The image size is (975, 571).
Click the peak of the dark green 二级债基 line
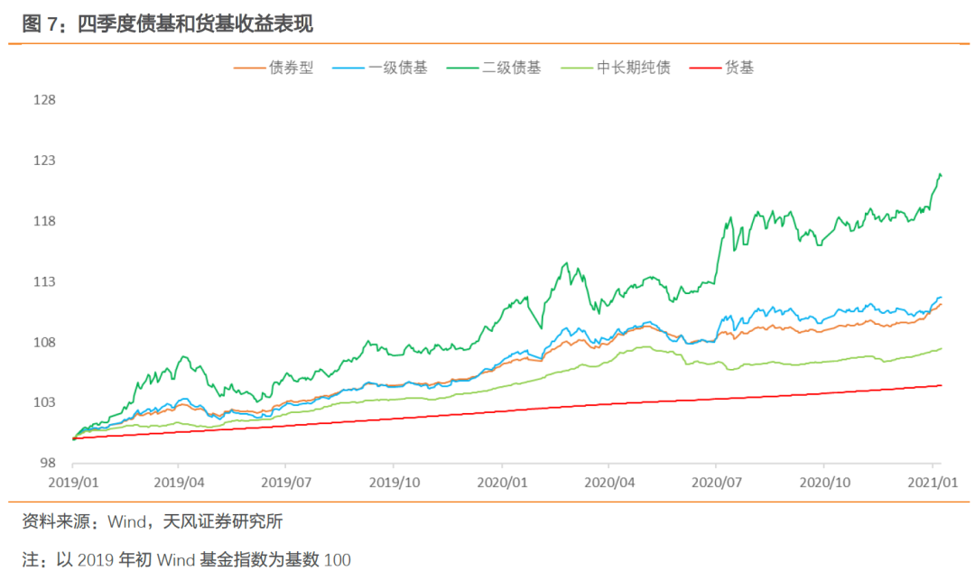tap(940, 175)
